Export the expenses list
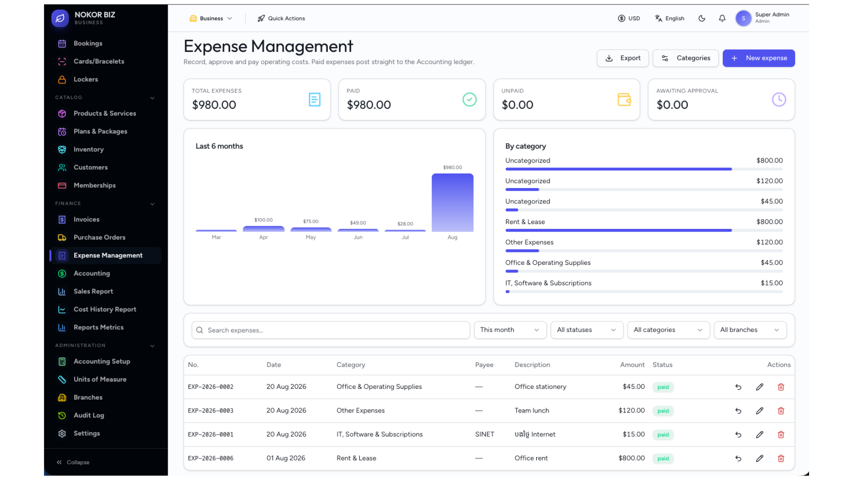 point(622,58)
